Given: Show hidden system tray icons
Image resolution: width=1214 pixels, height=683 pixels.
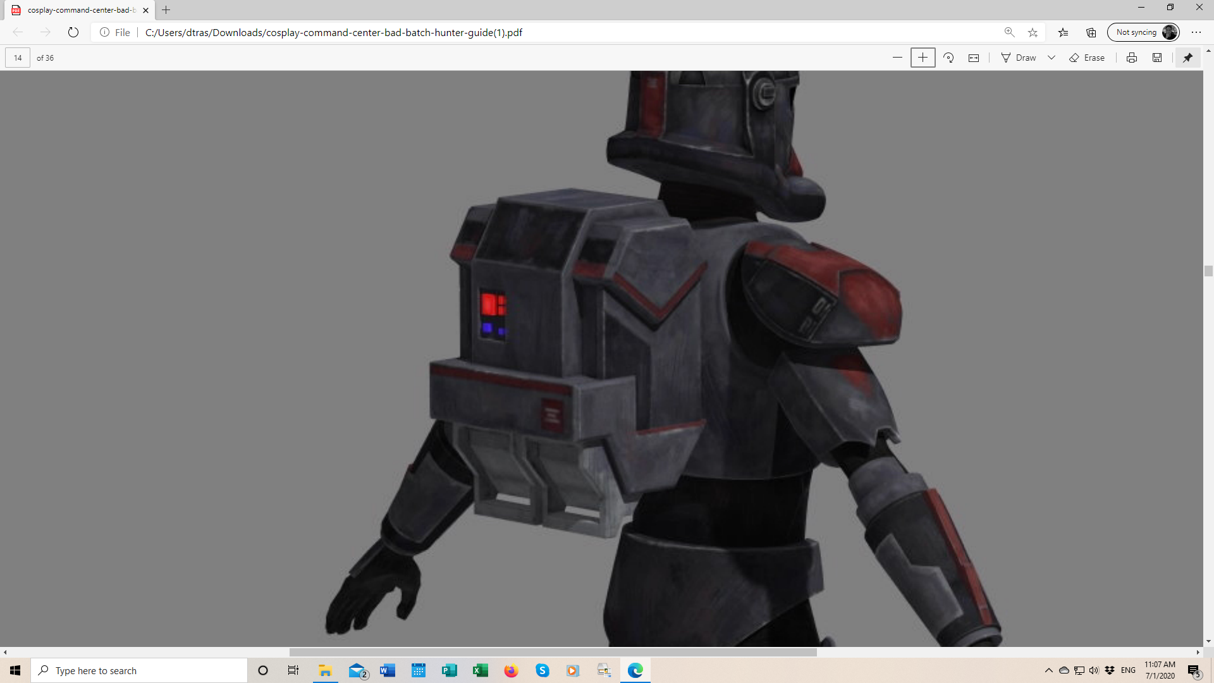Looking at the screenshot, I should click(1049, 670).
